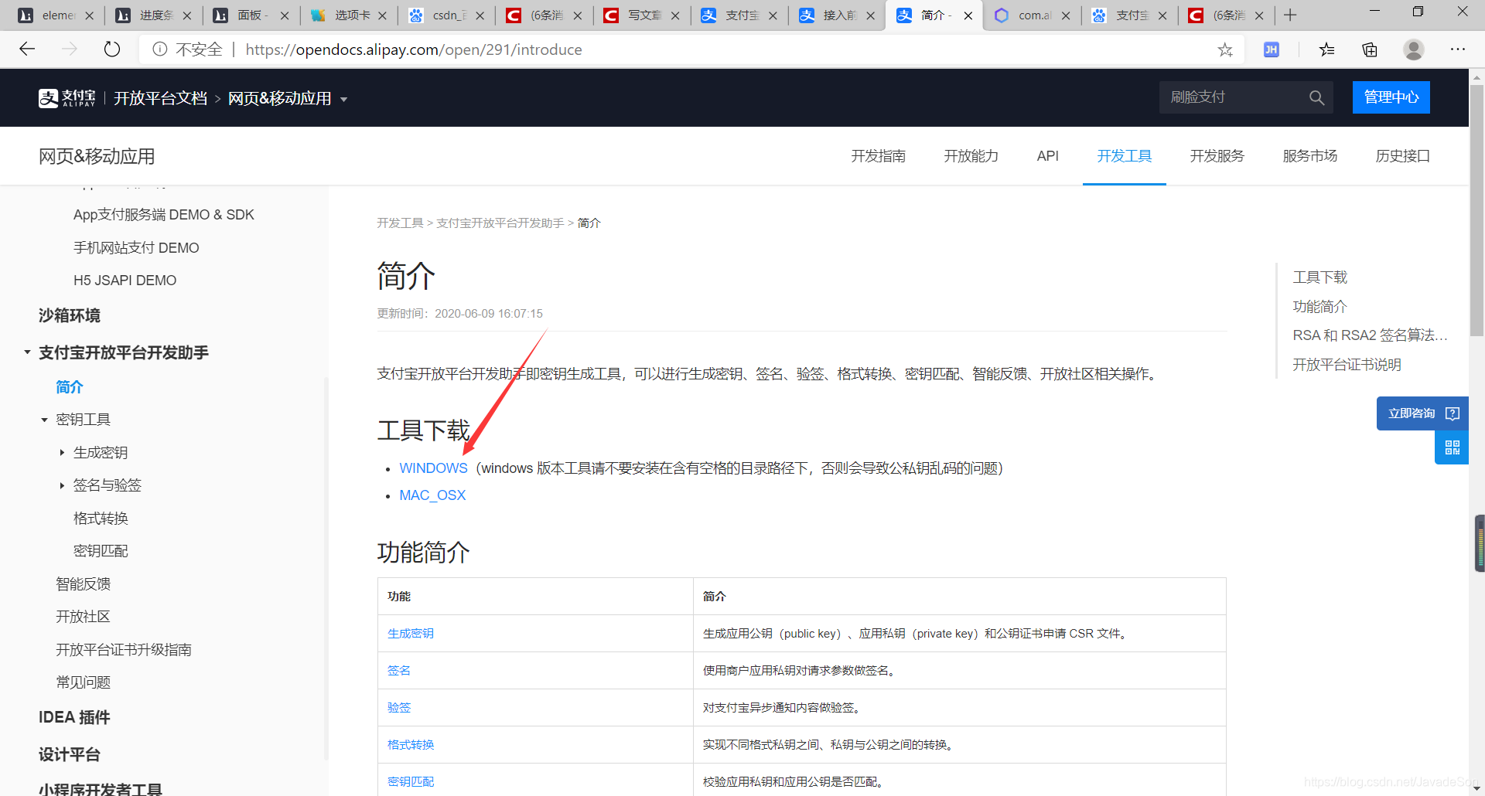Jump to 工具下载 in page outline
Viewport: 1485px width, 796px height.
1319,277
